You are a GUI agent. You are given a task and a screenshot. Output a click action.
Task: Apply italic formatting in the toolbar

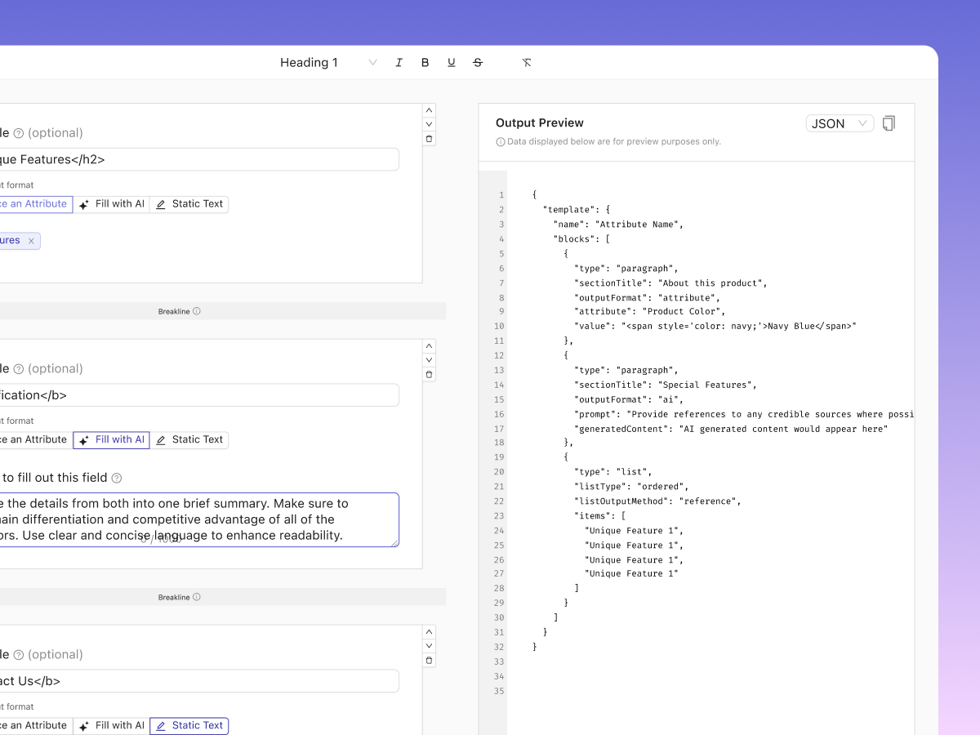pos(399,62)
